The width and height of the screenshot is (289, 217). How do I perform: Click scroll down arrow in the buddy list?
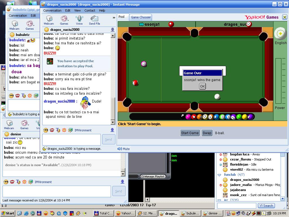(283, 199)
